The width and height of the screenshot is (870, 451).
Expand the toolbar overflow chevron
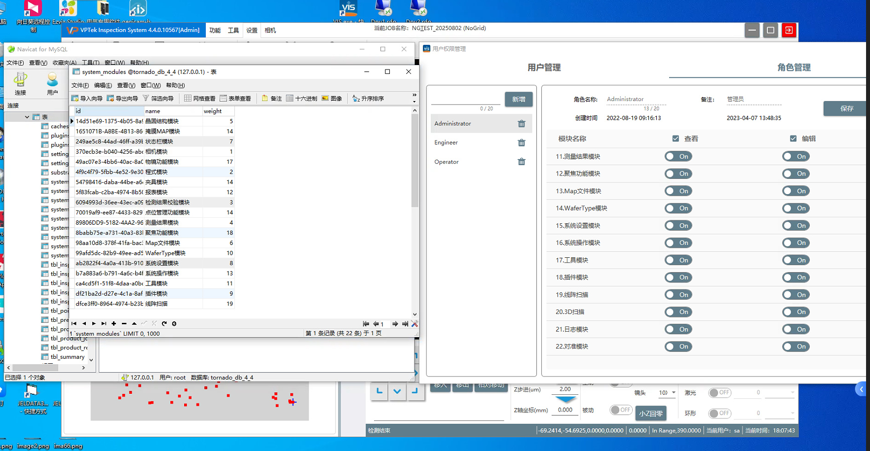[x=414, y=95]
